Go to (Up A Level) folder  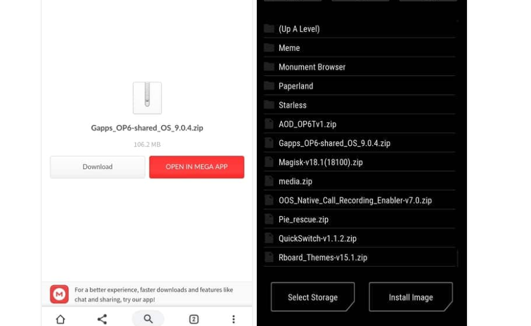pyautogui.click(x=299, y=29)
